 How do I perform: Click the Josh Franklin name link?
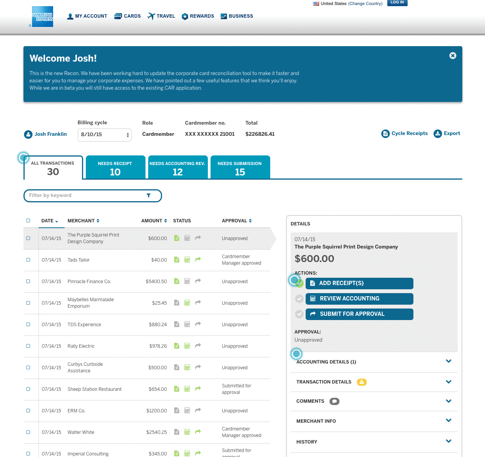50,134
